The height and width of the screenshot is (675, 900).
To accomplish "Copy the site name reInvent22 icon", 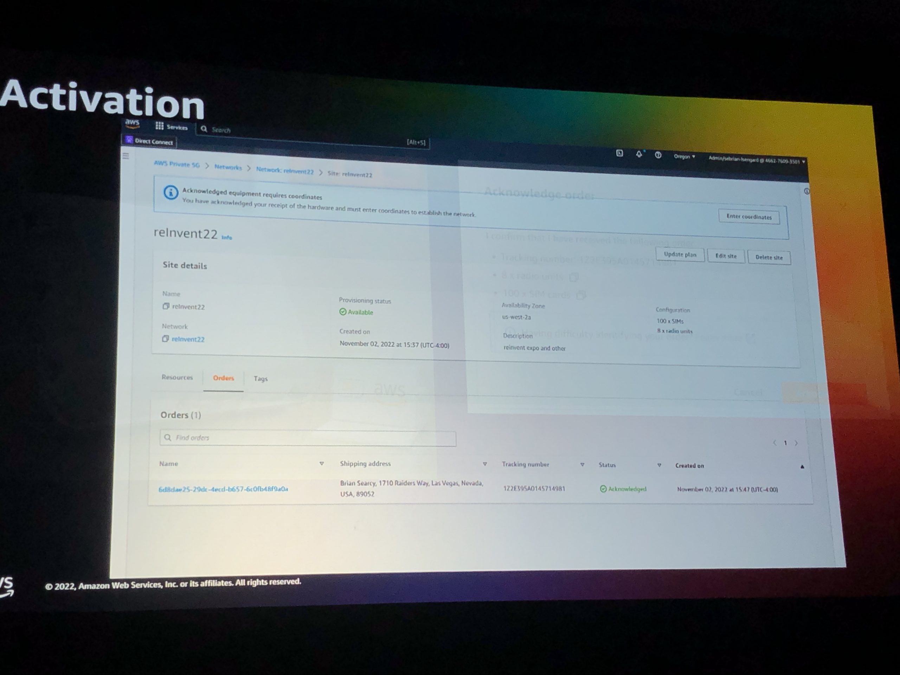I will 166,306.
